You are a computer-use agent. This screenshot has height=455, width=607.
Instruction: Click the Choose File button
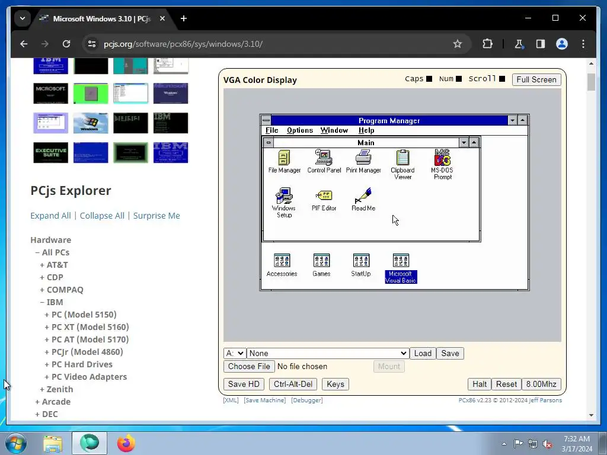249,366
